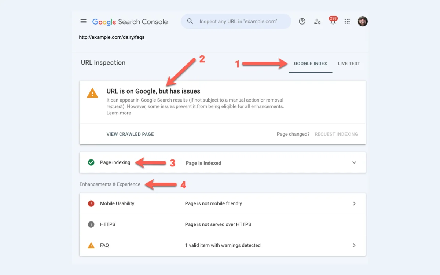Focus the Inspect any URL search field

click(236, 21)
